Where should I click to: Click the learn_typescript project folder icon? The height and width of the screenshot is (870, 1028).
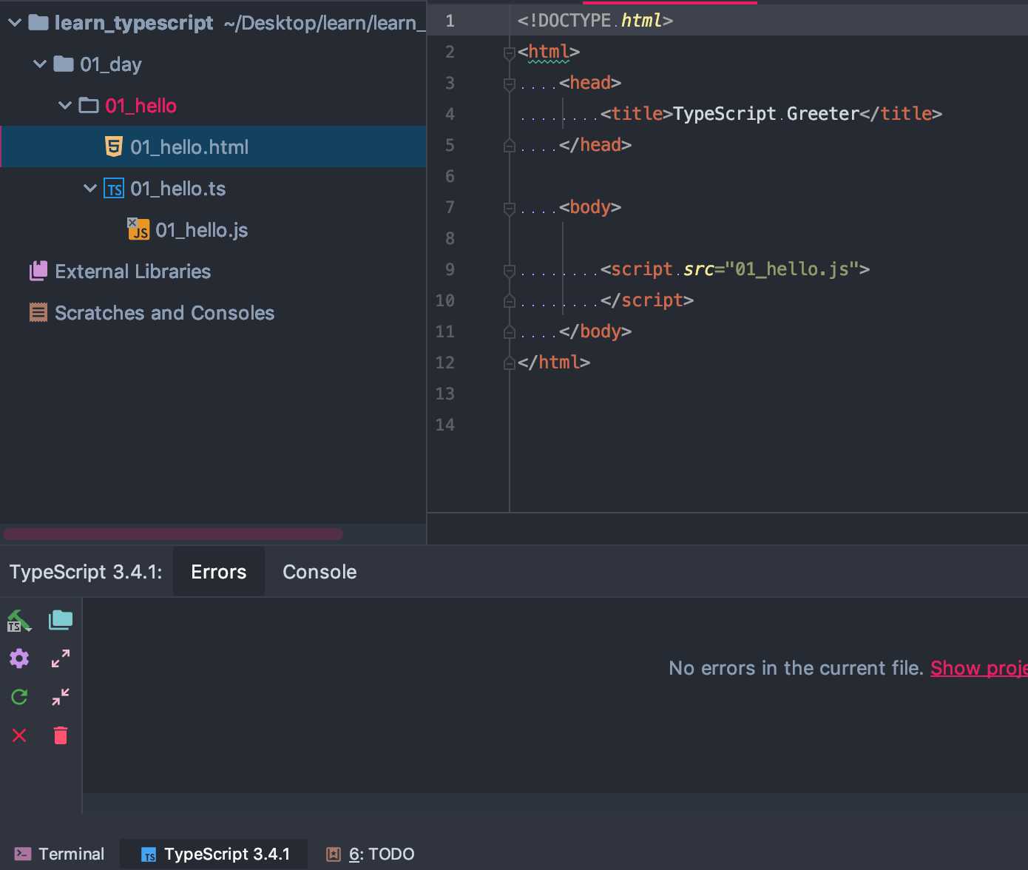(38, 23)
